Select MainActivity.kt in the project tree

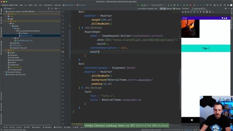[27, 36]
